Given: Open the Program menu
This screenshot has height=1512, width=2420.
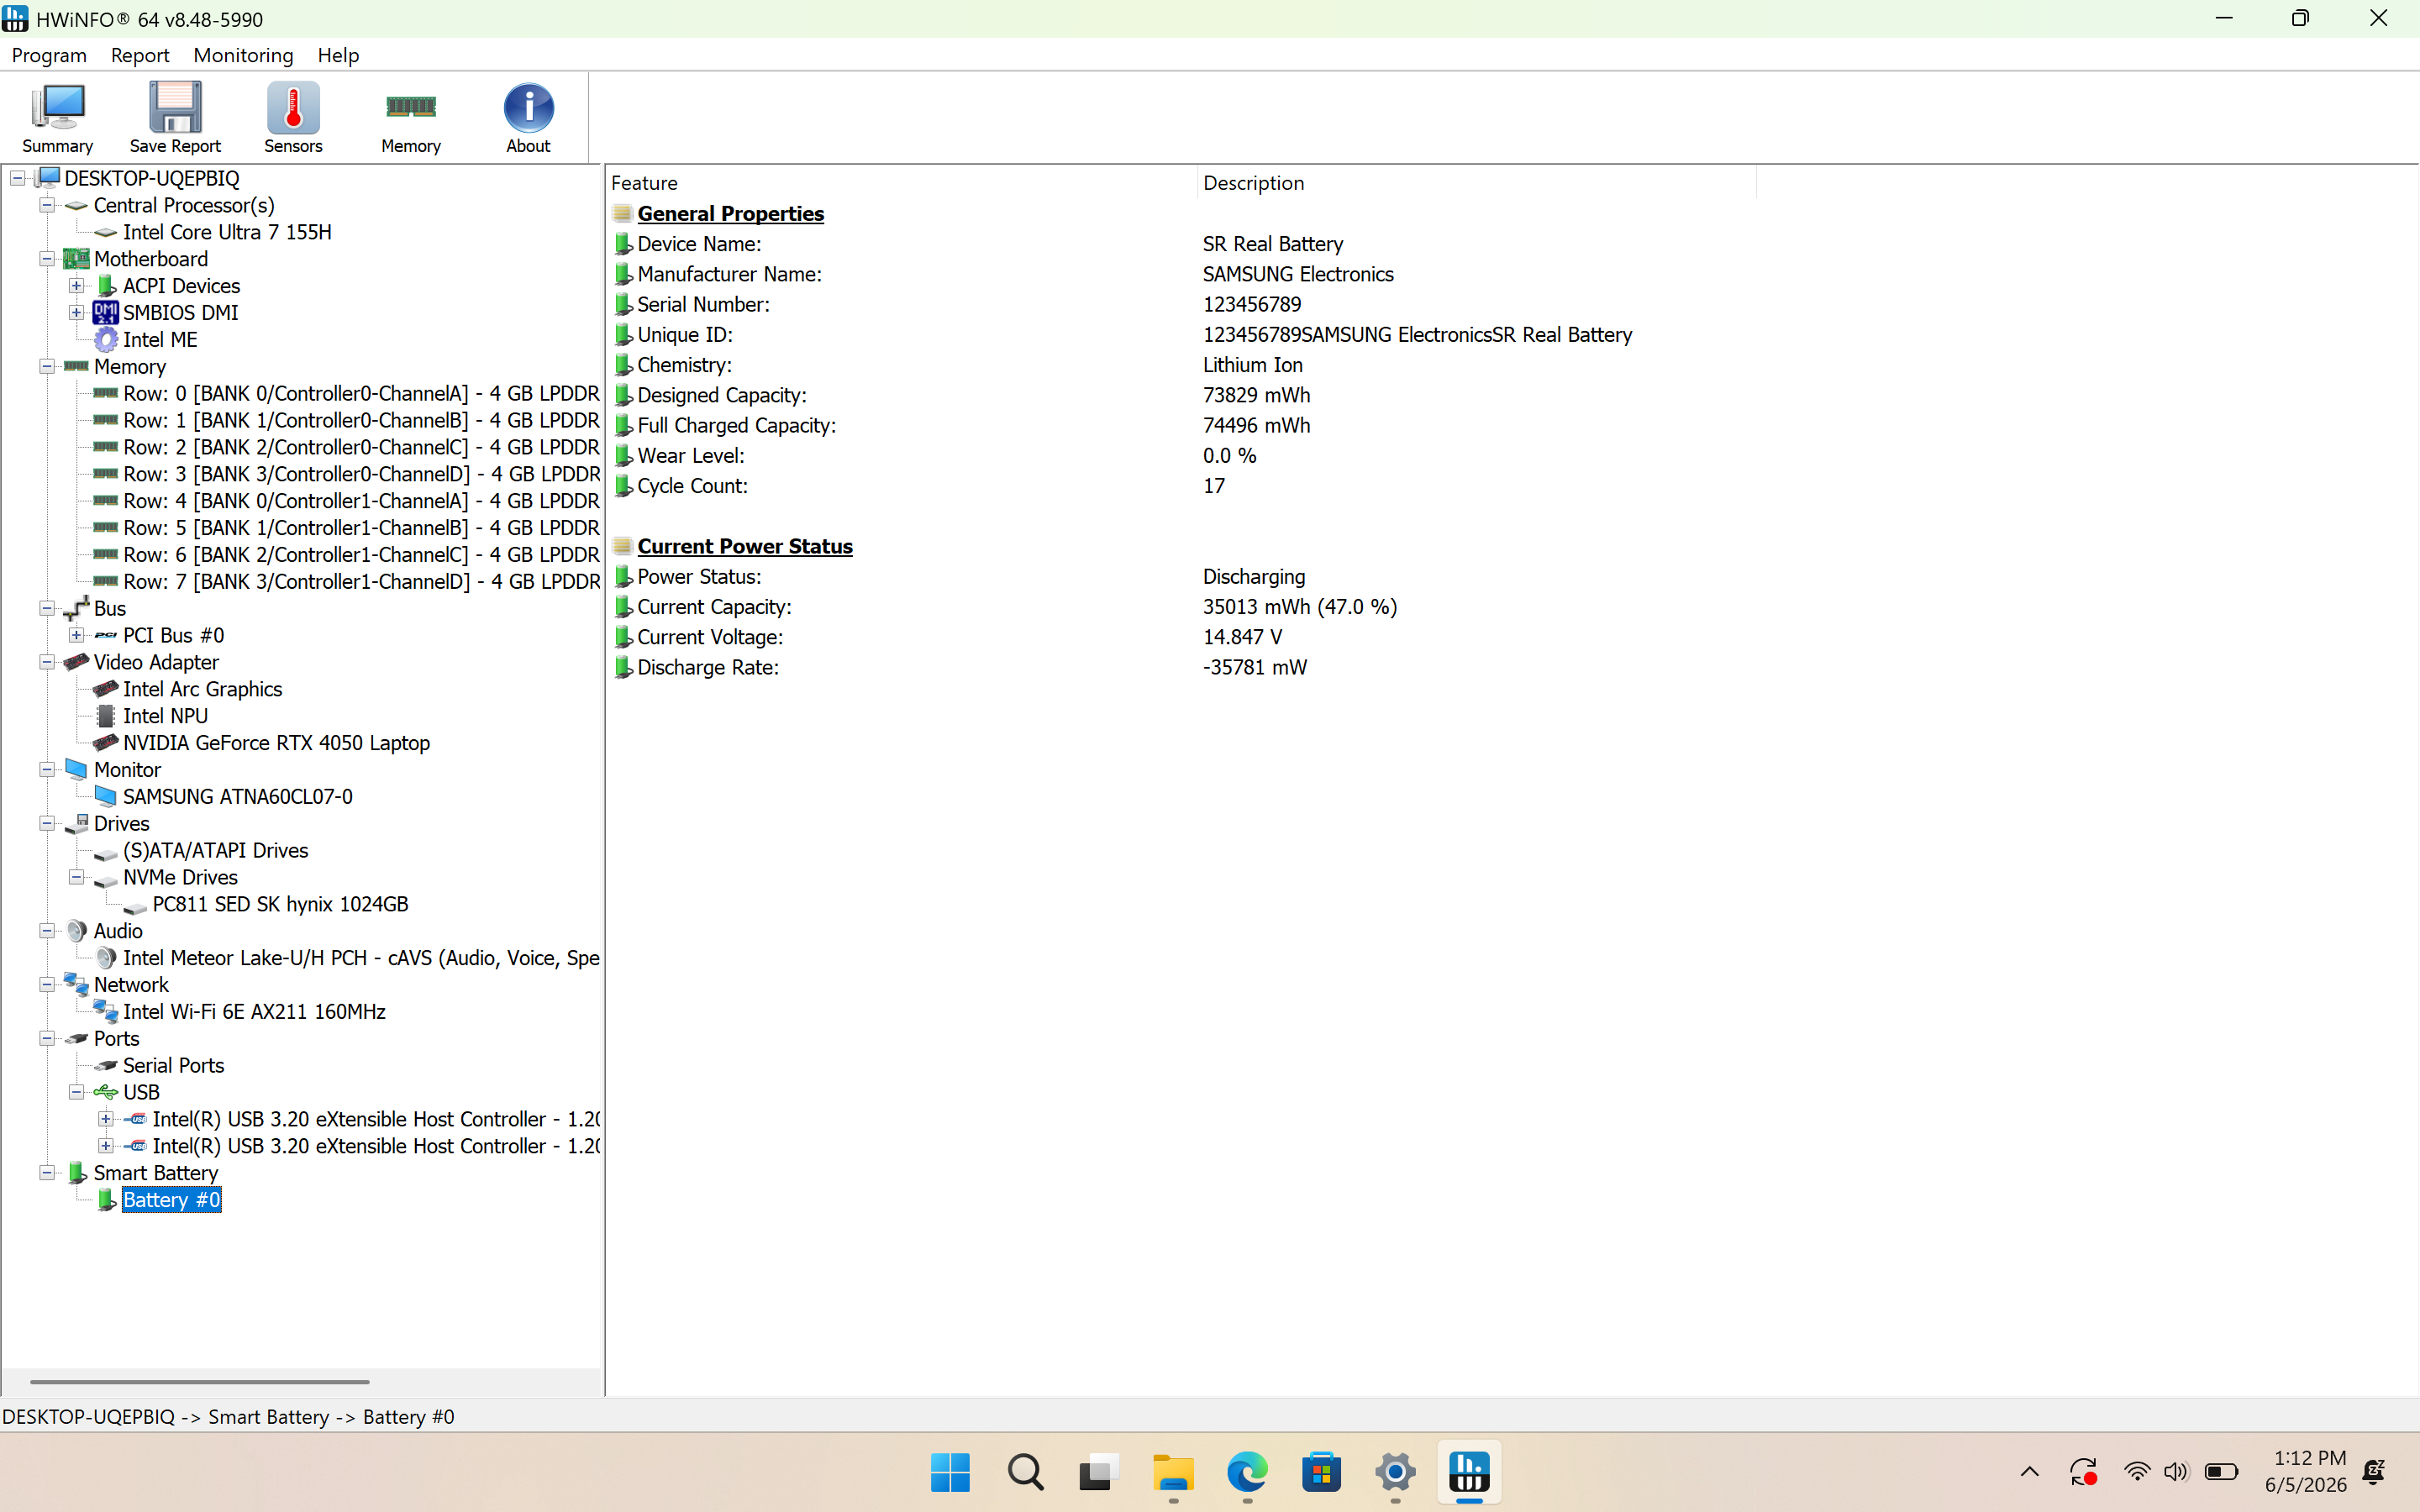Looking at the screenshot, I should click(49, 55).
